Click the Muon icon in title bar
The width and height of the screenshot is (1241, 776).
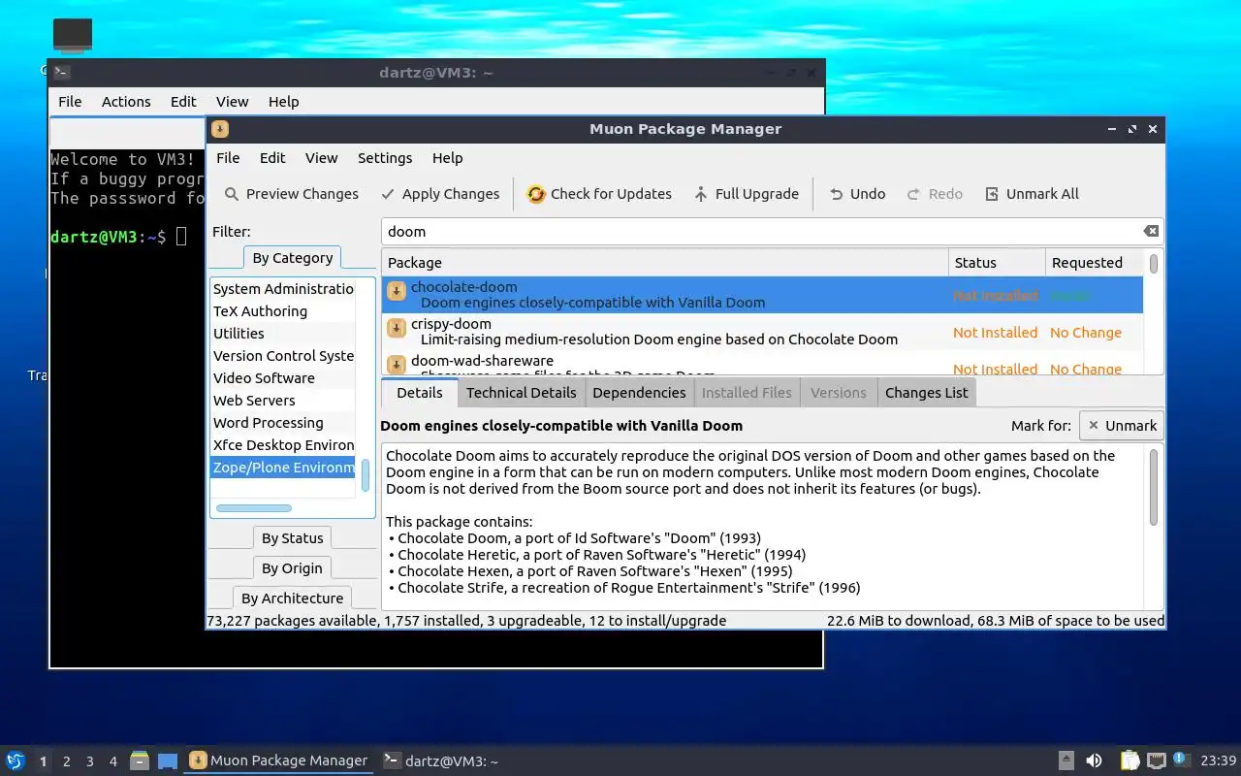[220, 129]
